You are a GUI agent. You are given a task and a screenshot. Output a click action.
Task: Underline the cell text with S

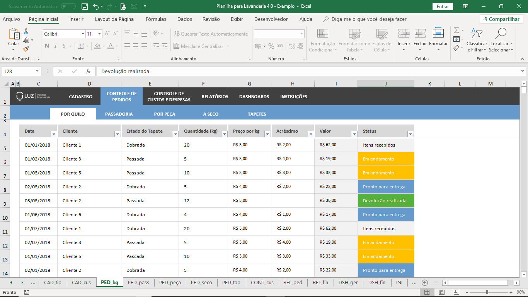point(65,46)
